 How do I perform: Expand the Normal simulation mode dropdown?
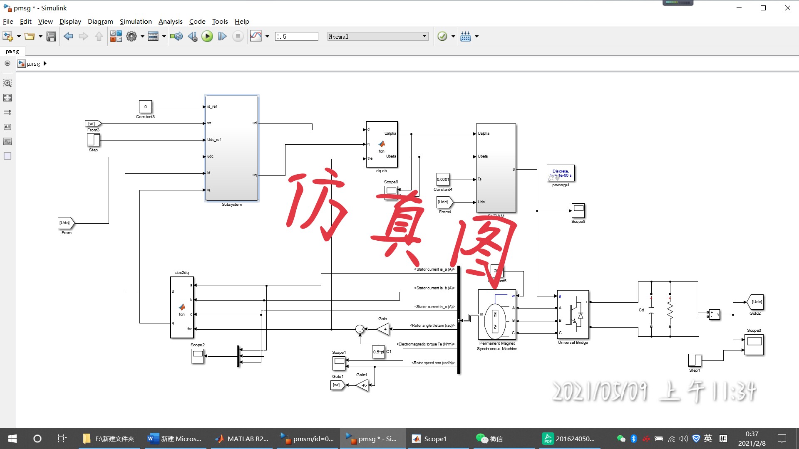[424, 37]
